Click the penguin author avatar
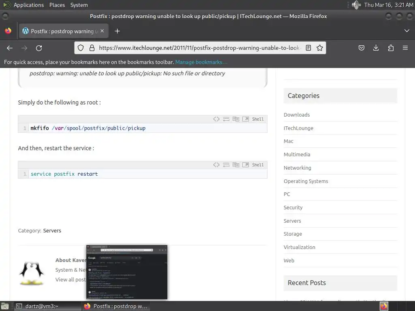The height and width of the screenshot is (311, 415). pyautogui.click(x=32, y=273)
